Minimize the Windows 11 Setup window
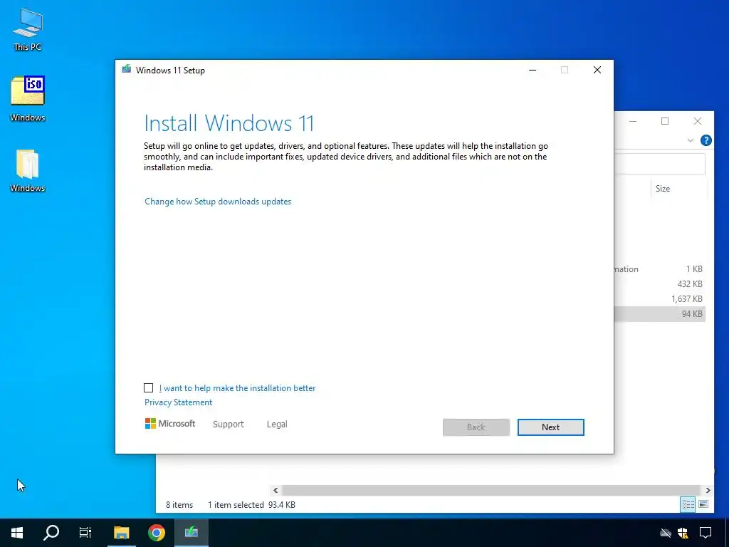The image size is (729, 547). coord(533,70)
